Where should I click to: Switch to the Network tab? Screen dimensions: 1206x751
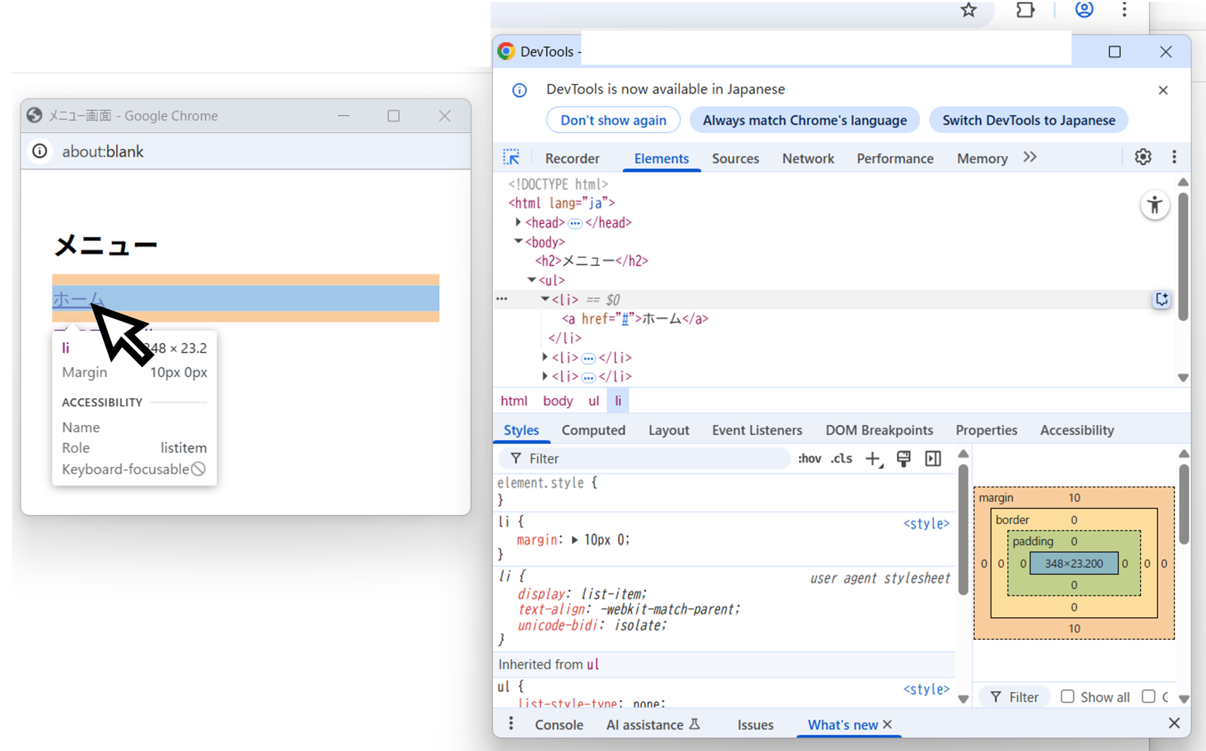[x=808, y=158]
